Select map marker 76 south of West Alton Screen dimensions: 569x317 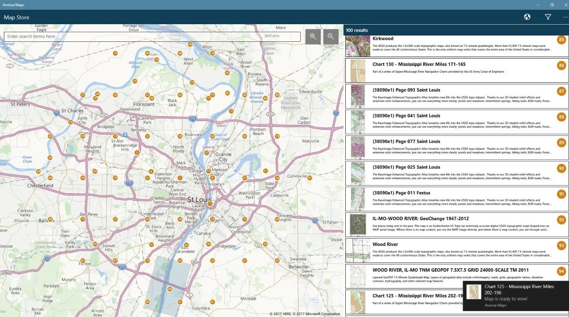click(192, 82)
